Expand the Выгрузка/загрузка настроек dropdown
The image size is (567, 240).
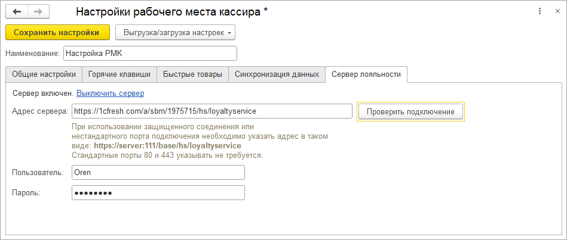coord(175,32)
